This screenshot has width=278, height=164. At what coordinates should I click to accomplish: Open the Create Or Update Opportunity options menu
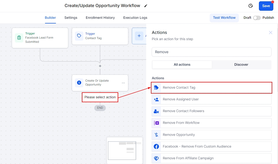[123, 83]
